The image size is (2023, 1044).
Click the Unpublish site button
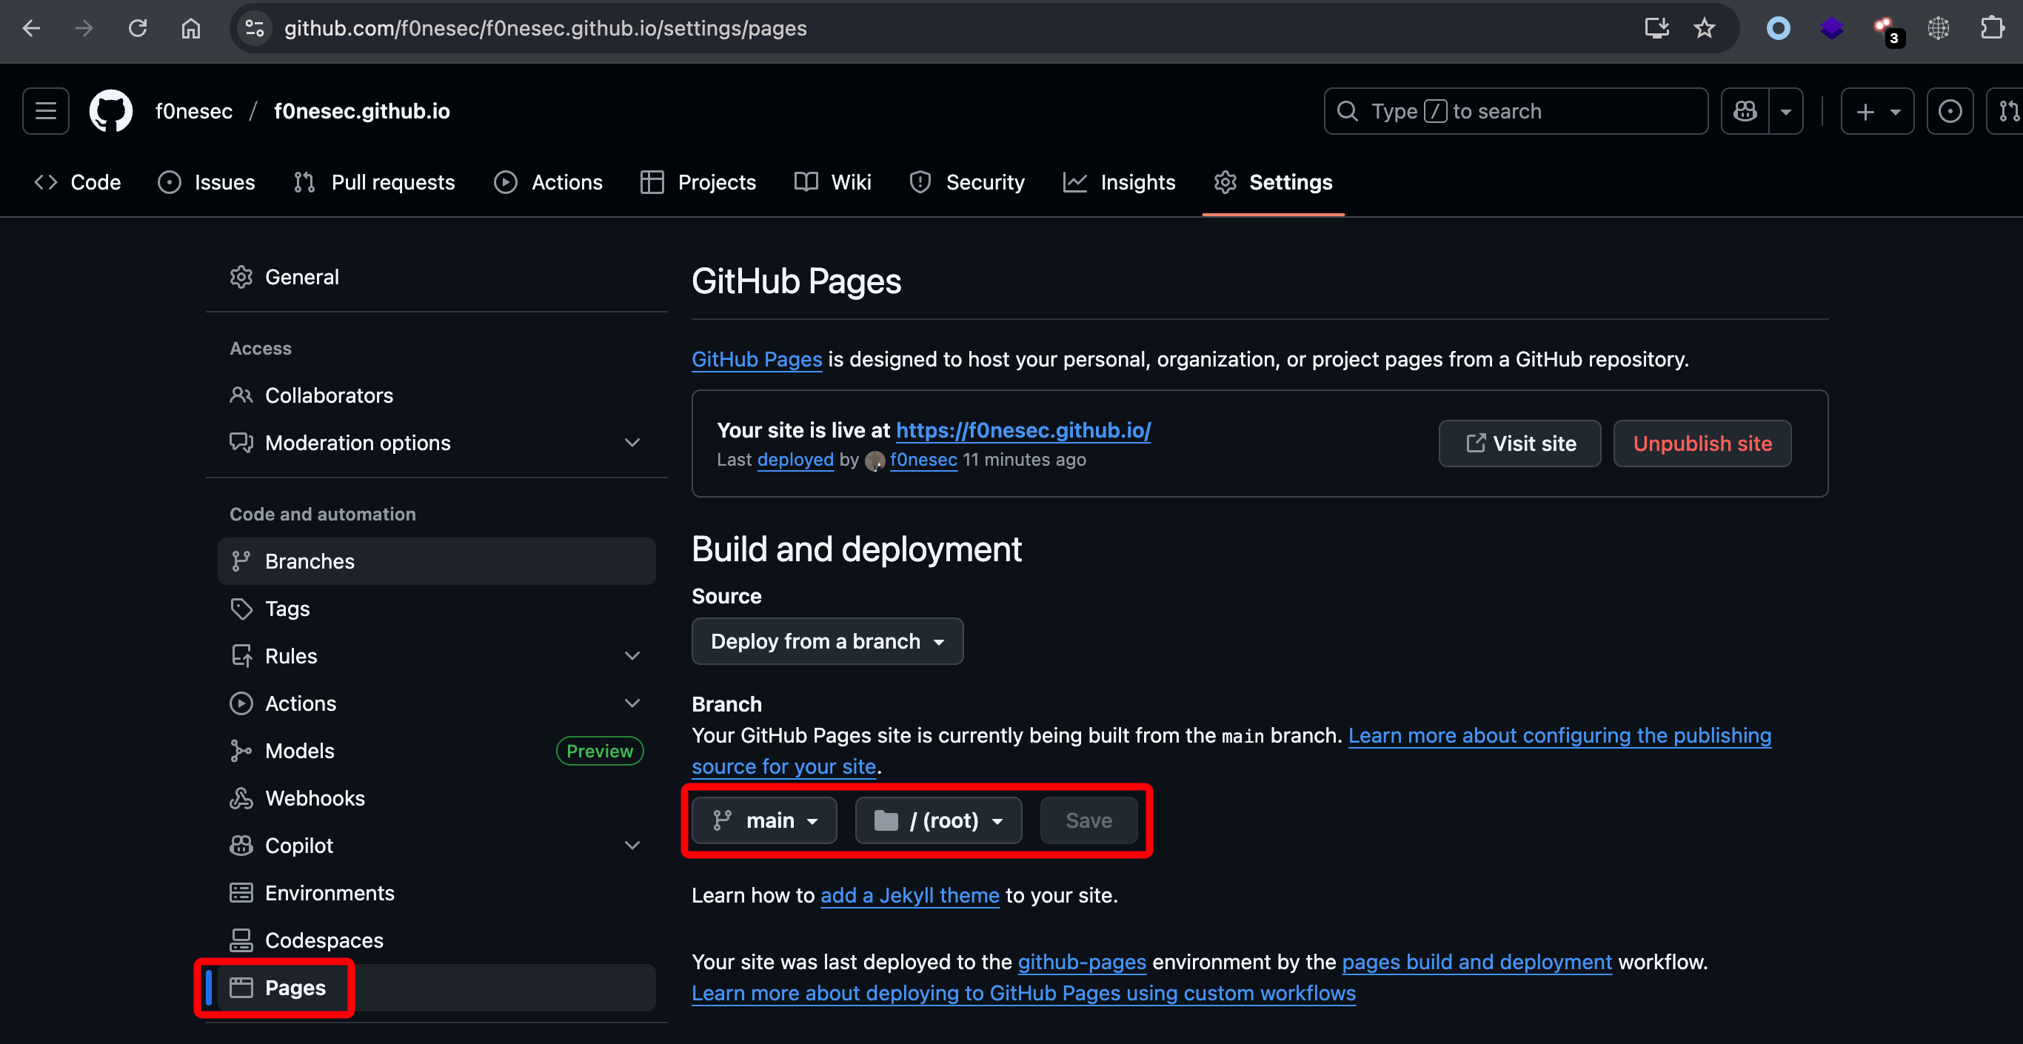pyautogui.click(x=1702, y=443)
